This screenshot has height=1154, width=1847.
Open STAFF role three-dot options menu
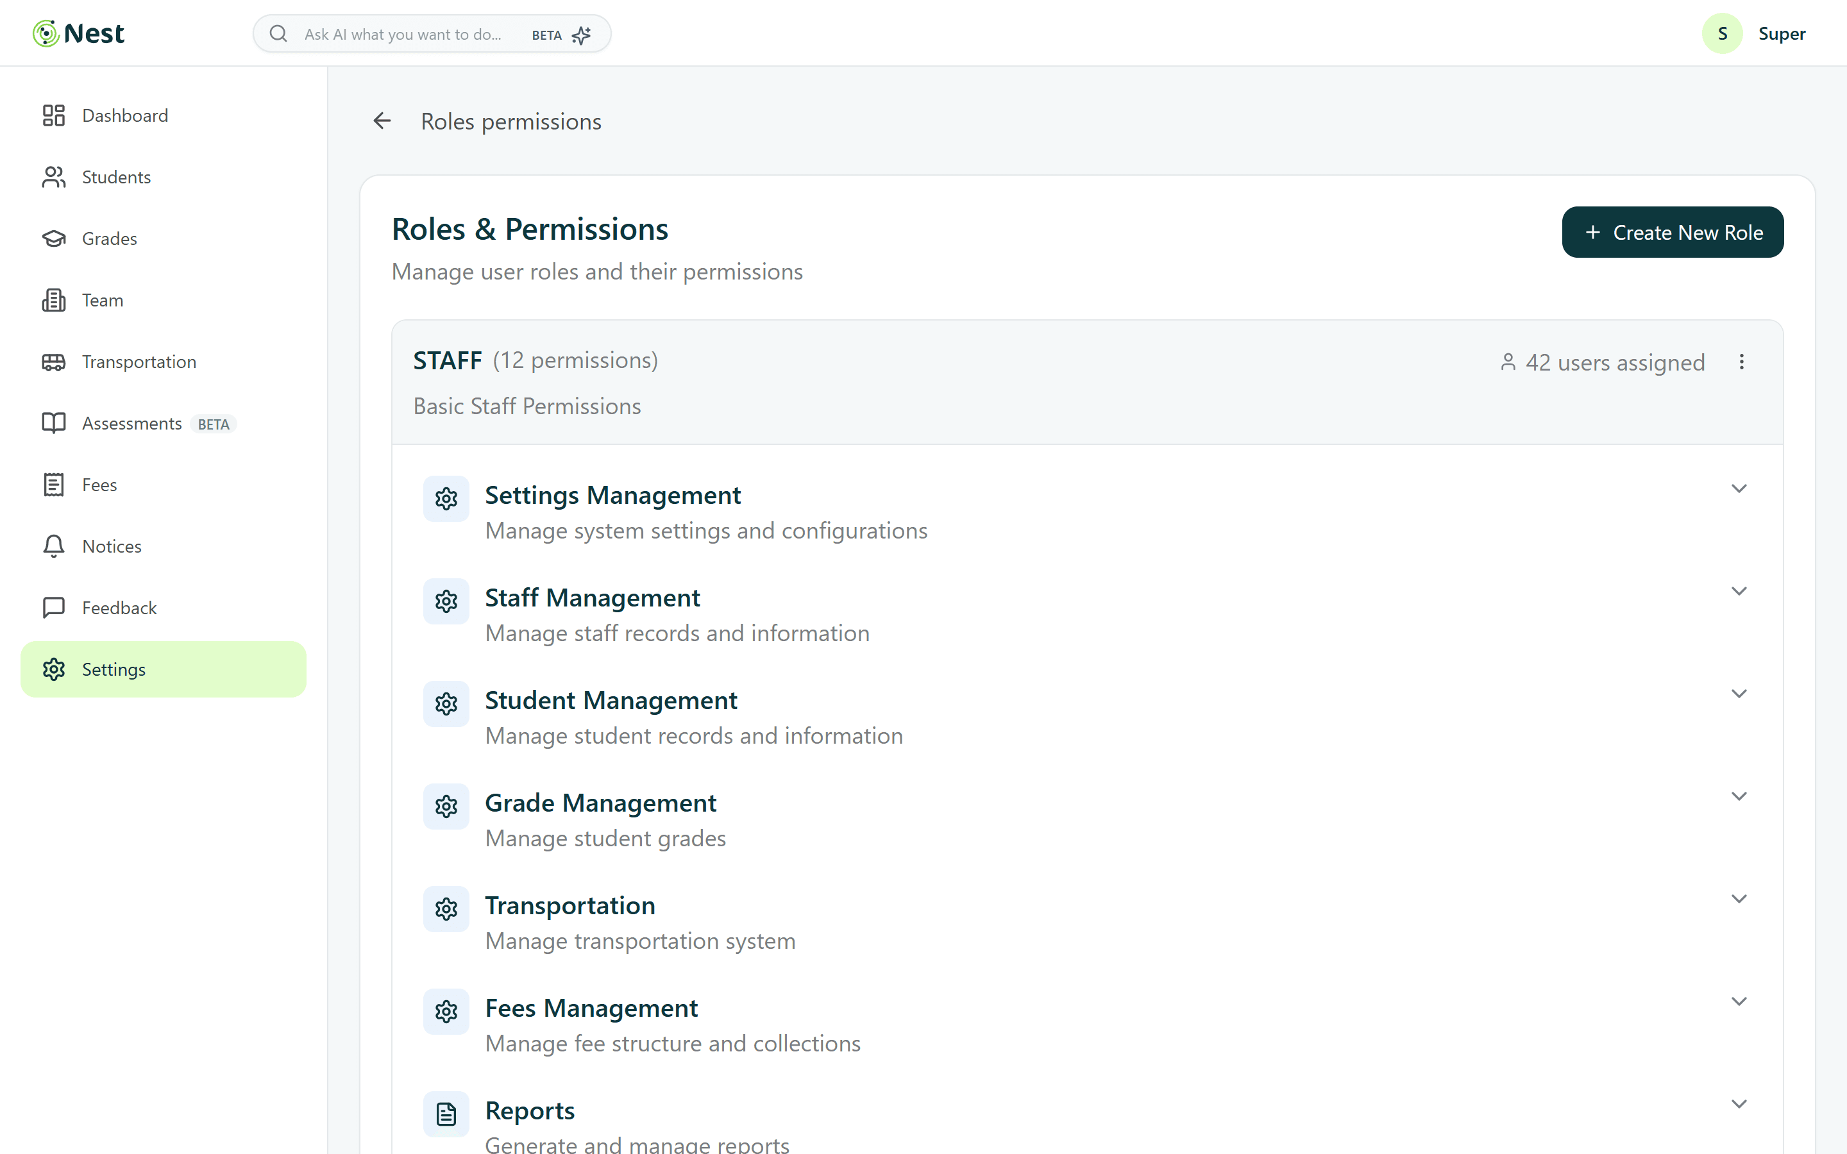(x=1742, y=362)
